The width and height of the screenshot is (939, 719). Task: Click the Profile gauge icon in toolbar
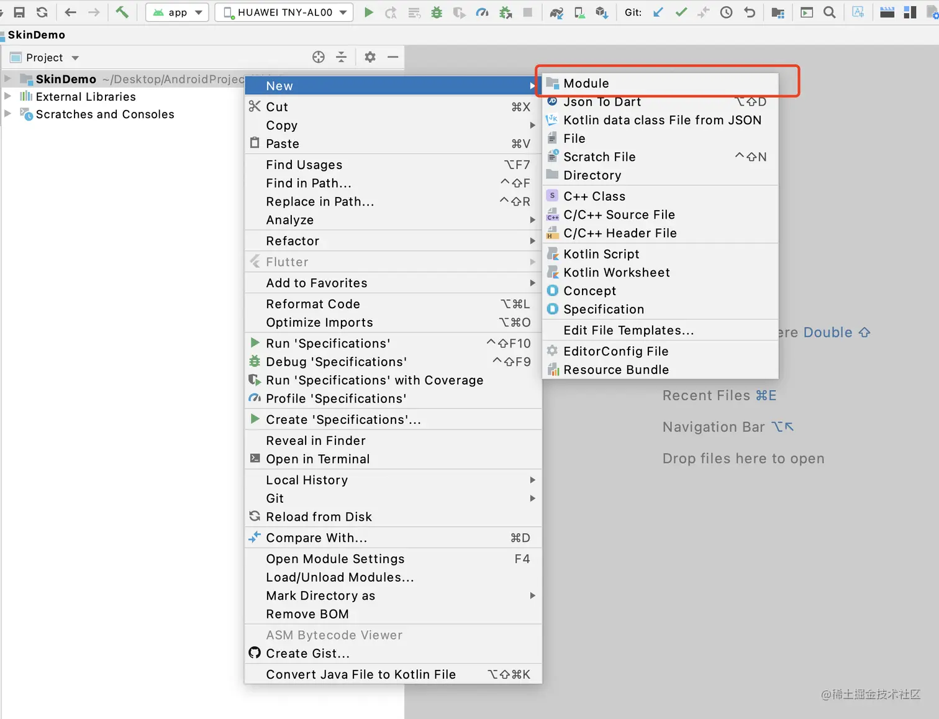click(482, 12)
